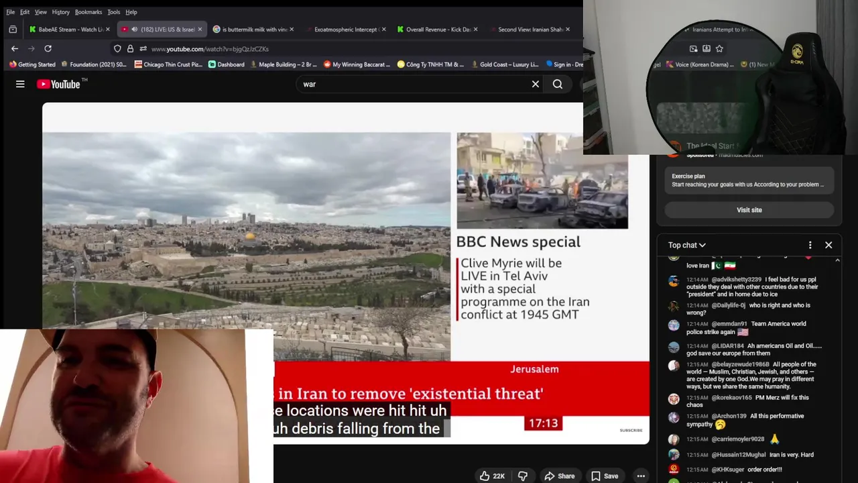Open the site permissions icon in the address bar
Viewport: 858px width, 483px height.
(143, 48)
